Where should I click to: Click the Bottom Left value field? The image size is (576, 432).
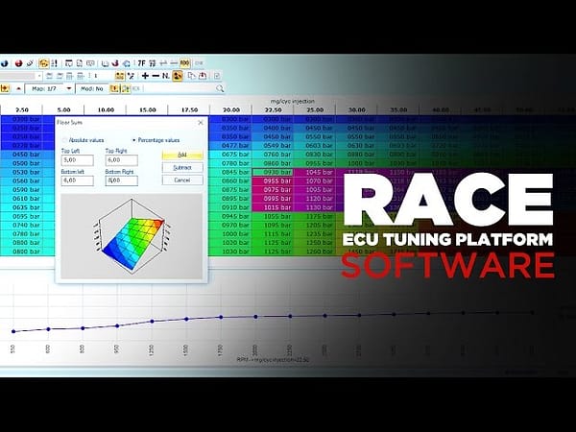click(77, 180)
